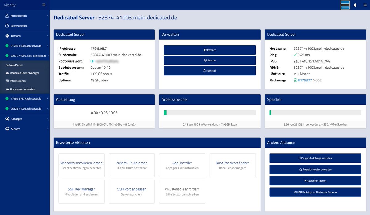Viewport: 370px width, 215px height.
Task: Open invoice link #175377
Action: [305, 80]
